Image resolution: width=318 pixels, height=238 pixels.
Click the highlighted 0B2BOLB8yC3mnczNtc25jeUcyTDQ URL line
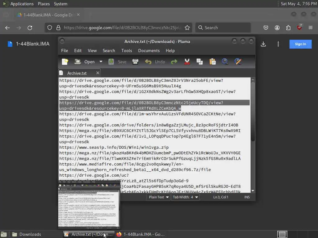[x=154, y=105]
